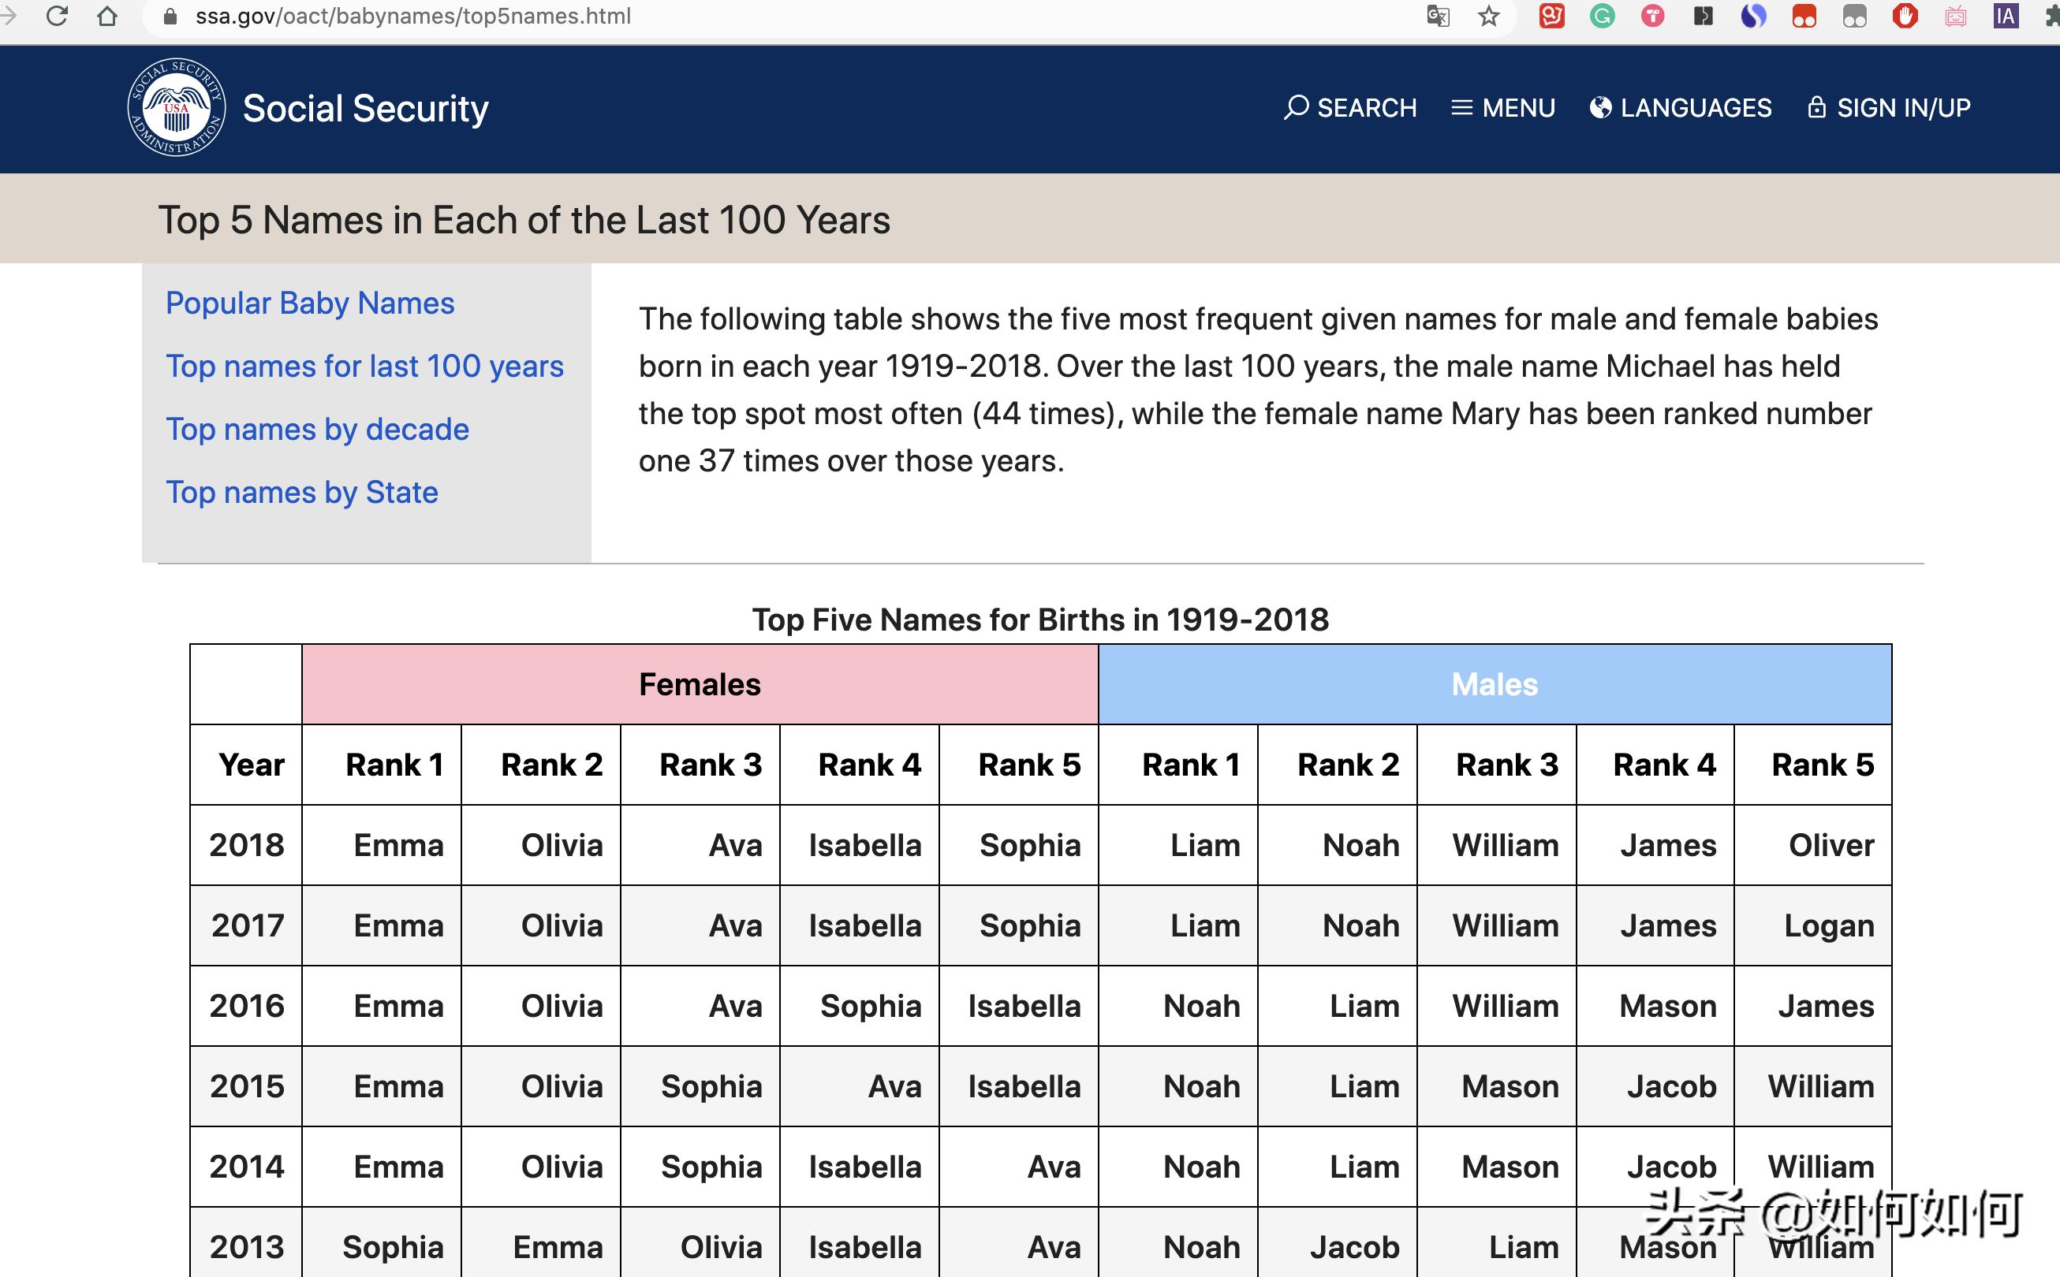Click the browser home icon
The height and width of the screenshot is (1277, 2060).
click(107, 16)
